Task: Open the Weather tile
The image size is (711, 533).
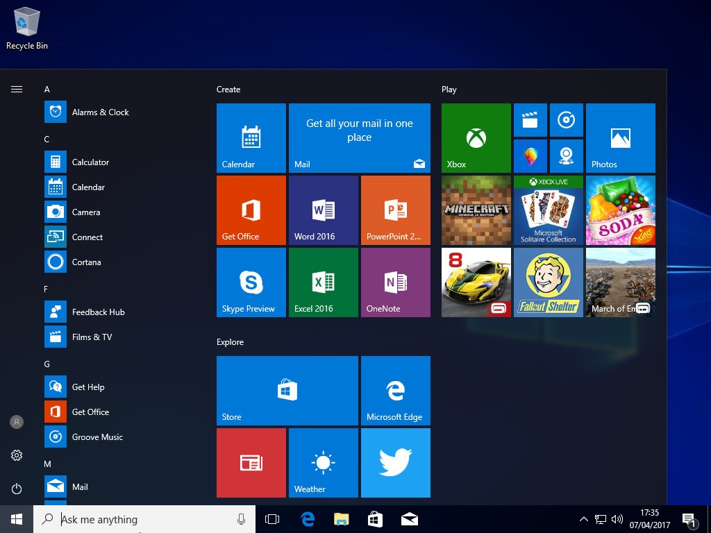Action: [x=323, y=462]
